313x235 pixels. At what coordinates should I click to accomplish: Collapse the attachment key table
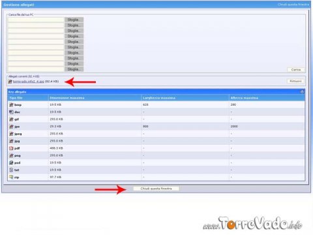click(x=302, y=92)
